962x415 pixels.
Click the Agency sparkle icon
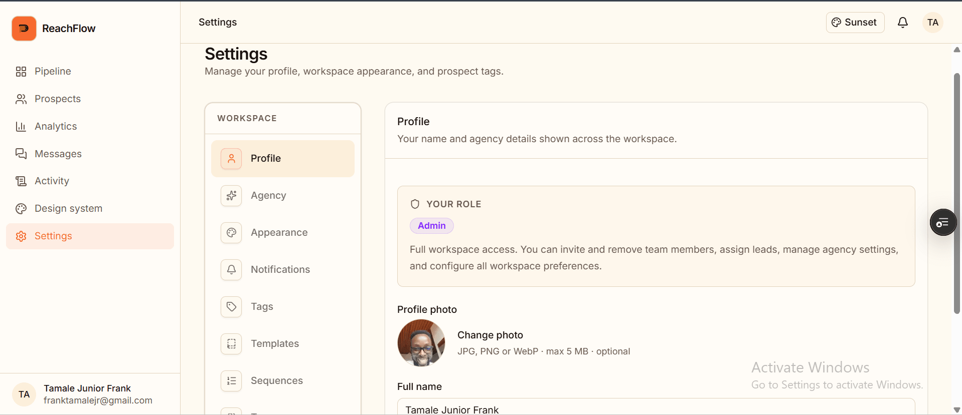click(231, 196)
